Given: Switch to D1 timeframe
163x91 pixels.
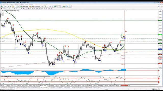Looking at the screenshot, I should pos(47,9).
